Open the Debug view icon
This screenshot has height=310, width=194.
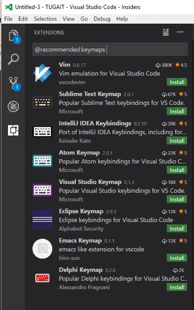point(13,106)
